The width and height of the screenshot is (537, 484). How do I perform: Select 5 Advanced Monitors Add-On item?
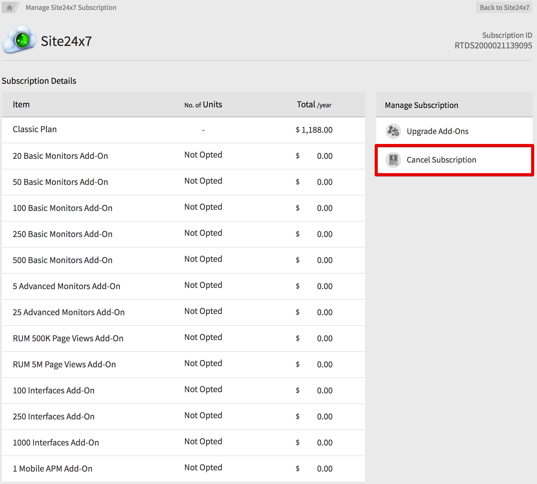(x=66, y=286)
